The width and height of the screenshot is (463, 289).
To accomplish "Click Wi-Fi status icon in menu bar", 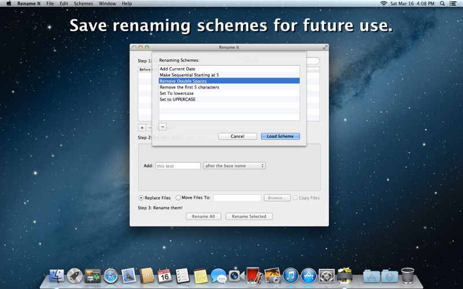I will (x=384, y=3).
